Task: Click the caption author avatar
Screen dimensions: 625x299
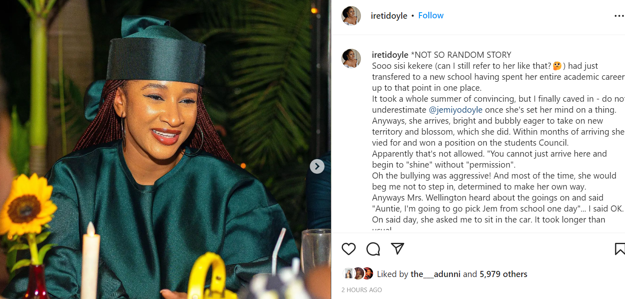Action: point(351,58)
